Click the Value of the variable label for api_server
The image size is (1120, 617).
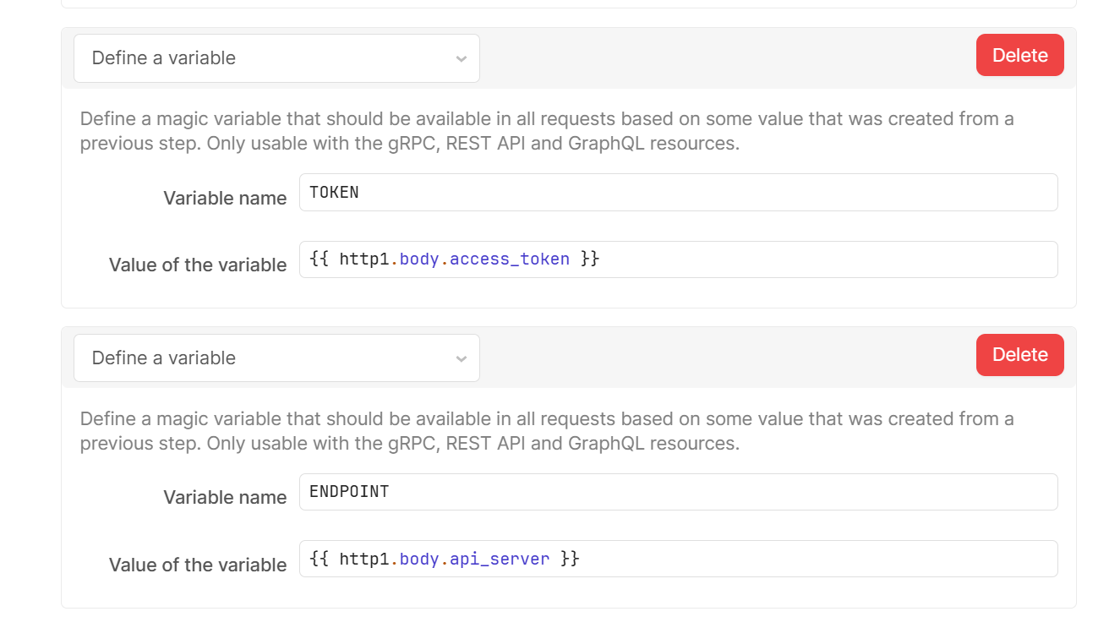[198, 565]
